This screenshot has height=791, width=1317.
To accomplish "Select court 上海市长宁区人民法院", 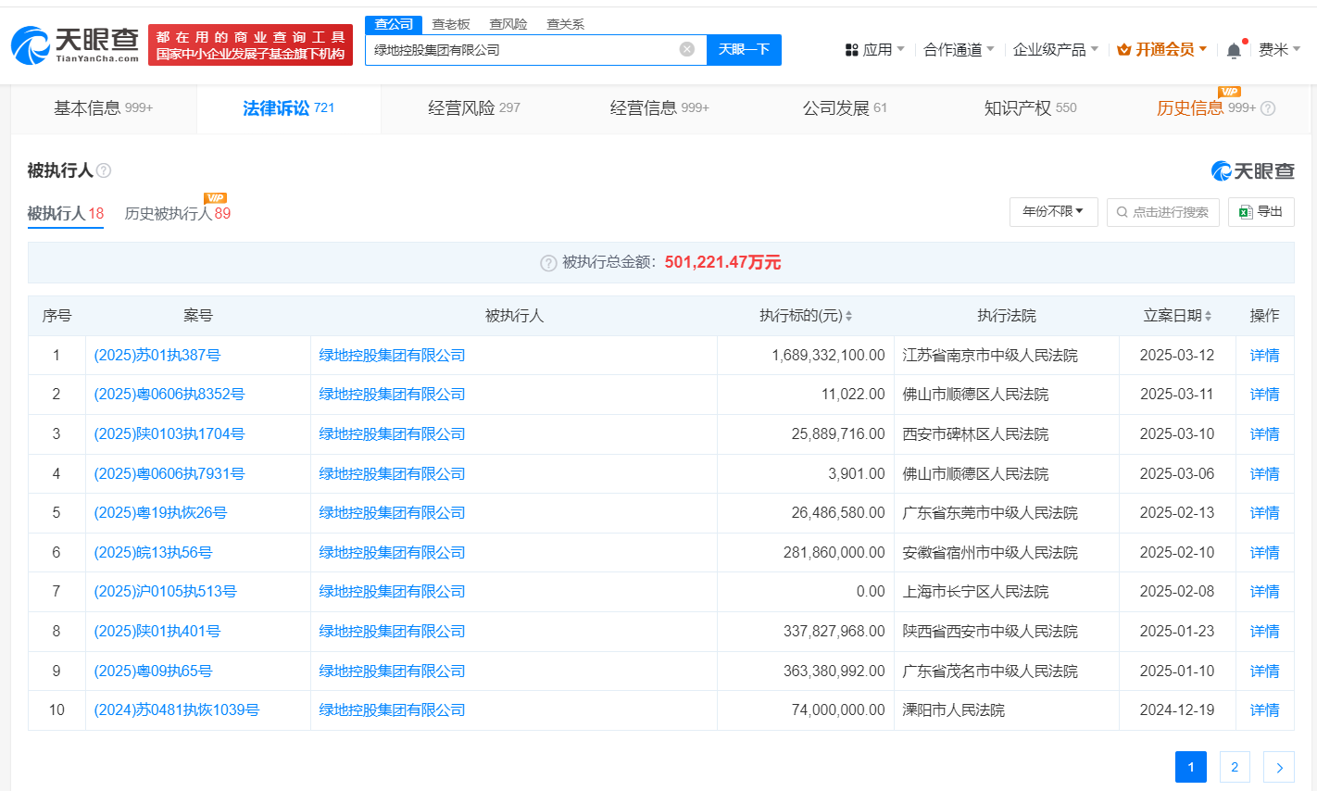I will pos(975,592).
